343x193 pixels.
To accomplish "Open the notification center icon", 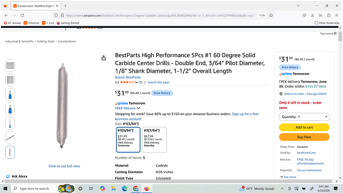I will 336,189.
